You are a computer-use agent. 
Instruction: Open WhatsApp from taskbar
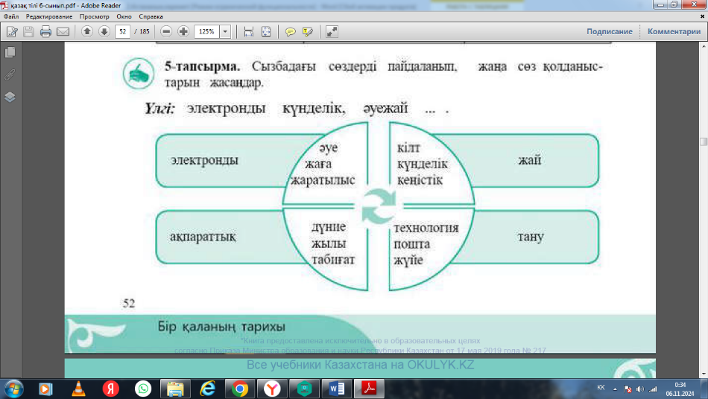tap(143, 389)
